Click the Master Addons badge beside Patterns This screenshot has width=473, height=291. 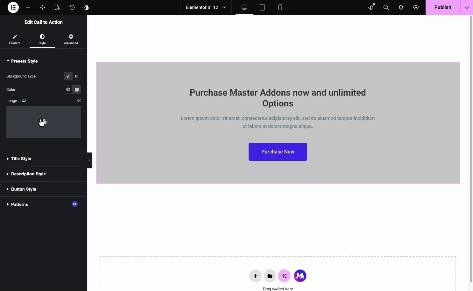(75, 204)
